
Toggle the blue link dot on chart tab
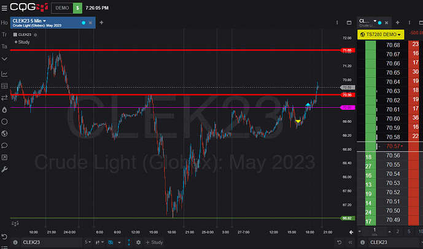point(83,23)
